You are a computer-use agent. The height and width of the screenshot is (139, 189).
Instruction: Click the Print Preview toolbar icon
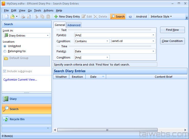pyautogui.click(x=29, y=17)
